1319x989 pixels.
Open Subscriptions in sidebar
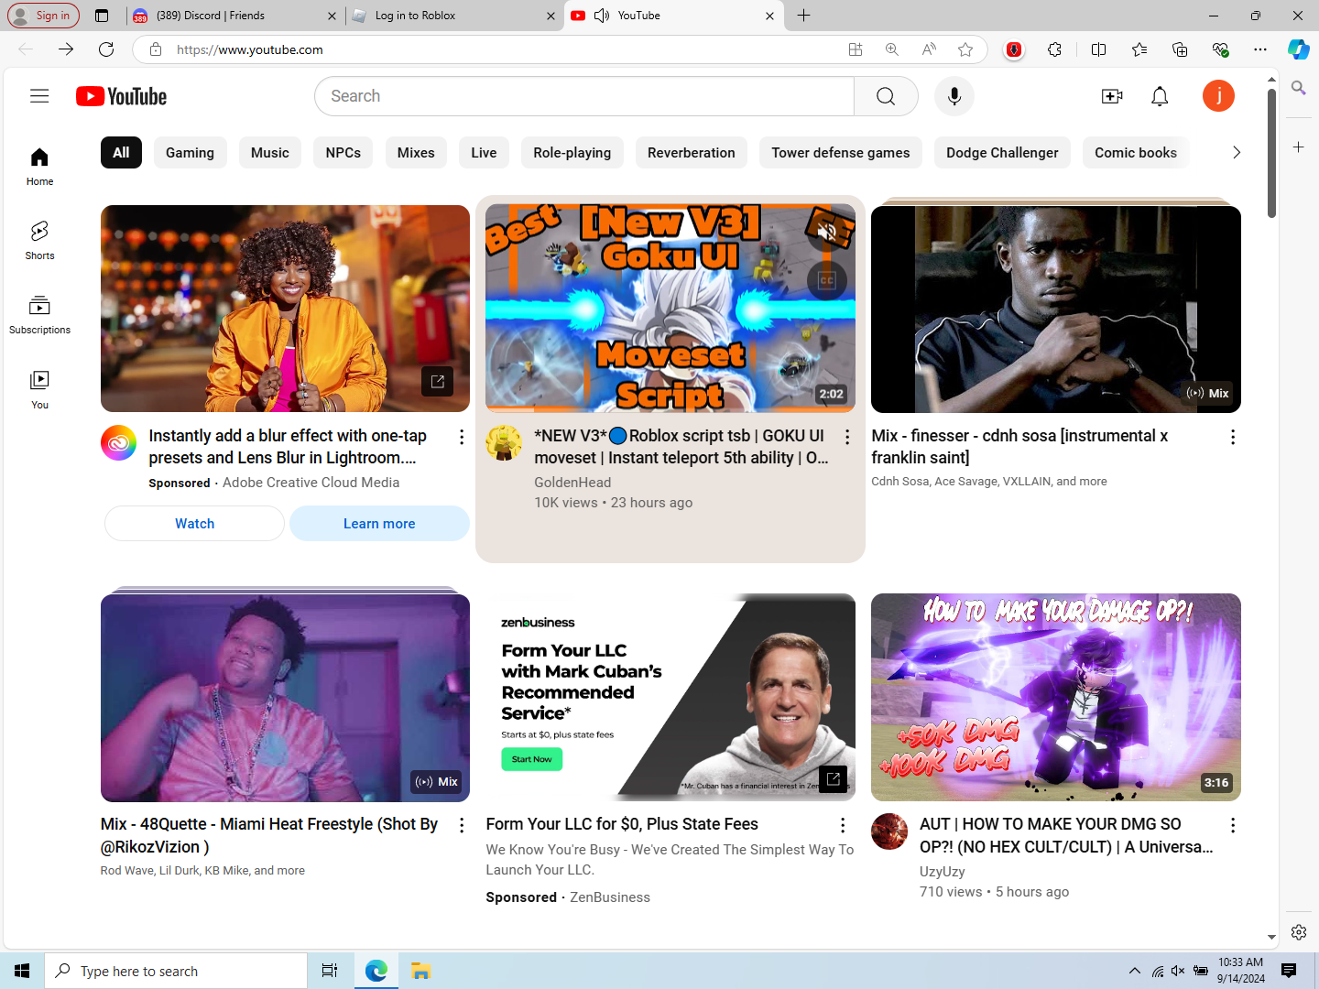click(x=39, y=315)
